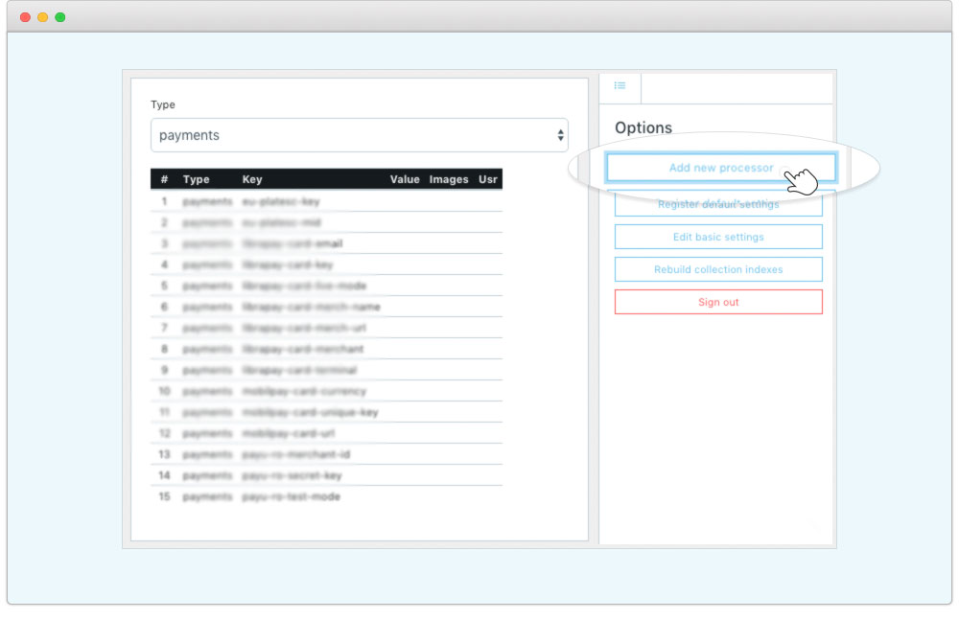The height and width of the screenshot is (619, 959).
Task: Select table row number 10
Action: click(327, 391)
